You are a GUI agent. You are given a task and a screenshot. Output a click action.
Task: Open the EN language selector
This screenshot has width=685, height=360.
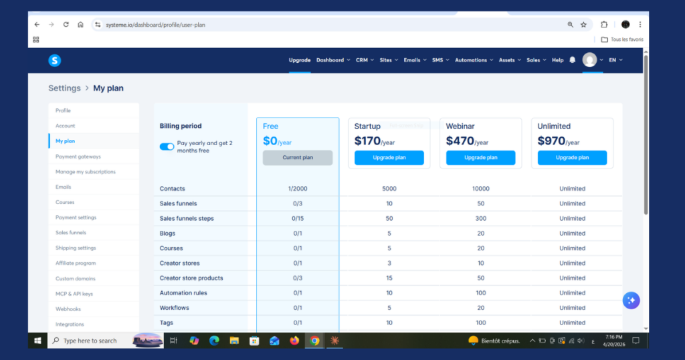pyautogui.click(x=615, y=60)
